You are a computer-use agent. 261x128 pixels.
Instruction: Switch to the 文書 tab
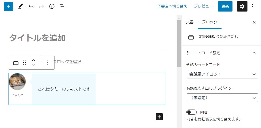[x=190, y=22]
